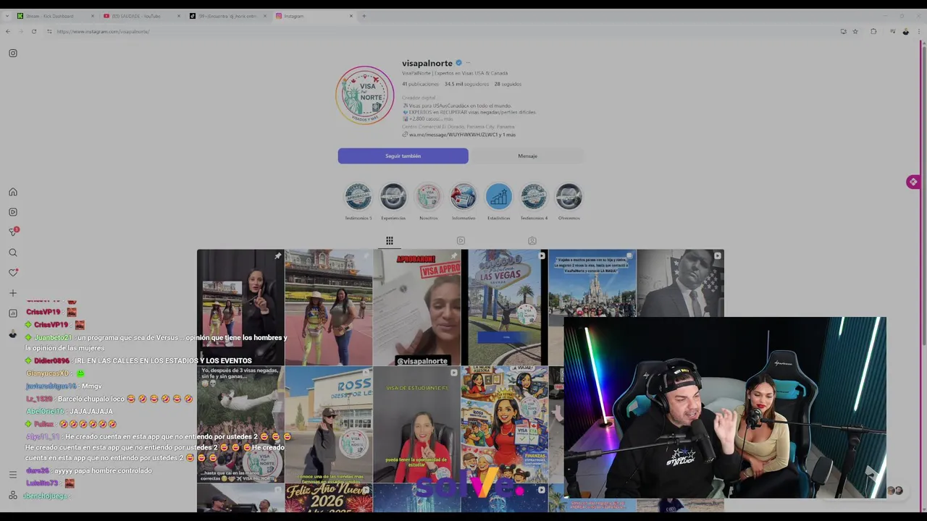
Task: Open the Dashboard icon in sidebar
Action: click(x=13, y=313)
